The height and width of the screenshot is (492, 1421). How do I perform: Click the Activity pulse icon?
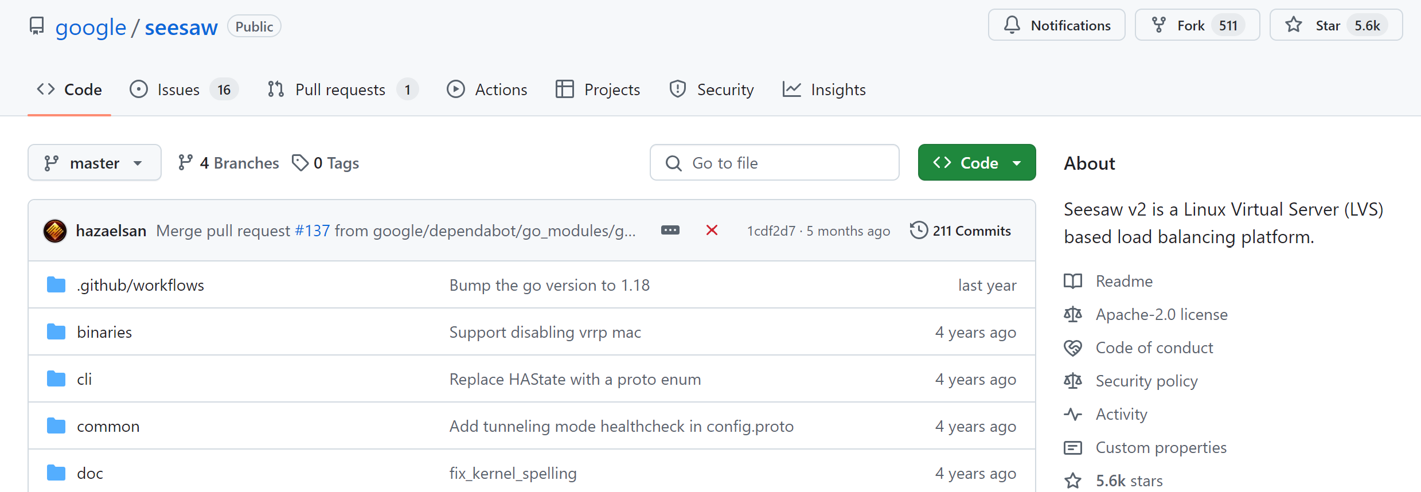coord(1072,415)
